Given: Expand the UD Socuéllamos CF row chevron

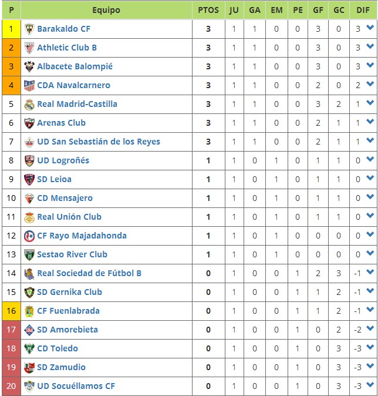Looking at the screenshot, I should point(370,384).
